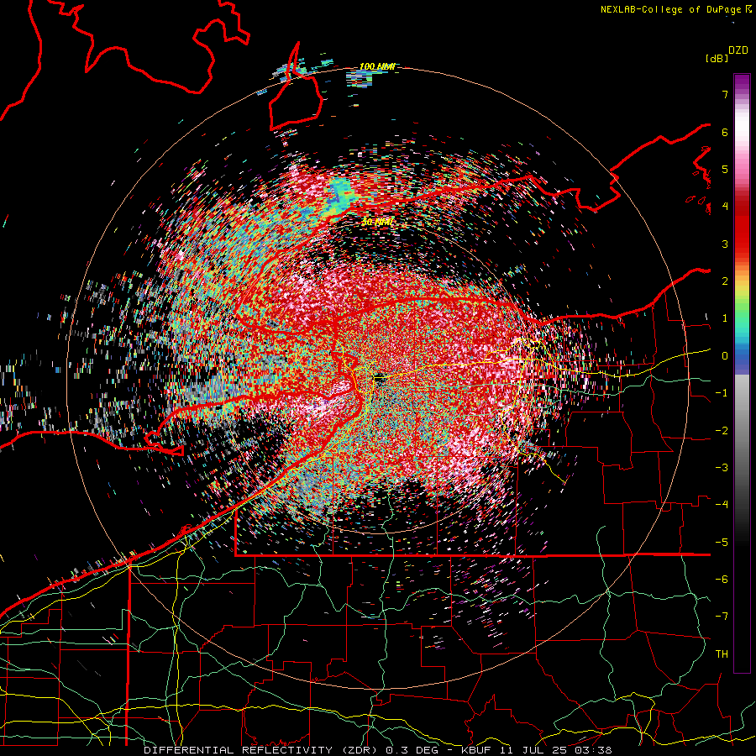The image size is (756, 756).
Task: Select the 6 value on the color scale
Action: pos(725,132)
